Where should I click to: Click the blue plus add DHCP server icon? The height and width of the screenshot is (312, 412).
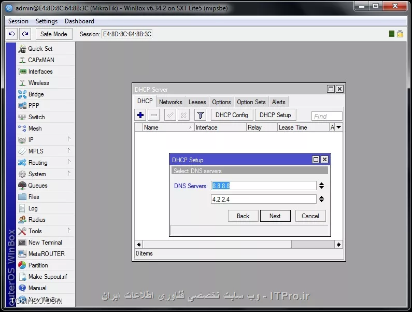pos(140,115)
